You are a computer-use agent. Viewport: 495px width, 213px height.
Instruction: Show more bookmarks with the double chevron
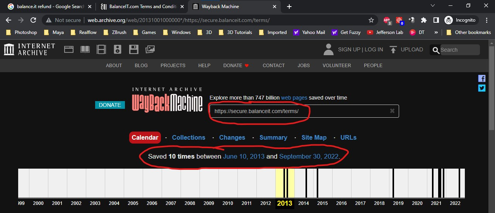click(x=436, y=32)
